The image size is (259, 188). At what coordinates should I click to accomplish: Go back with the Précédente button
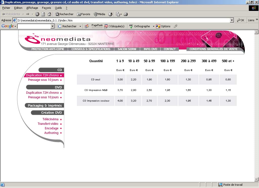point(11,14)
